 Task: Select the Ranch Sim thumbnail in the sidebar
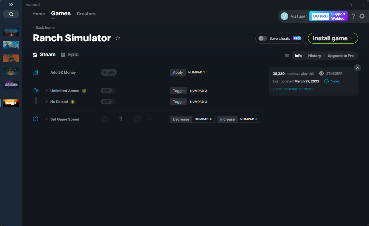click(x=11, y=103)
